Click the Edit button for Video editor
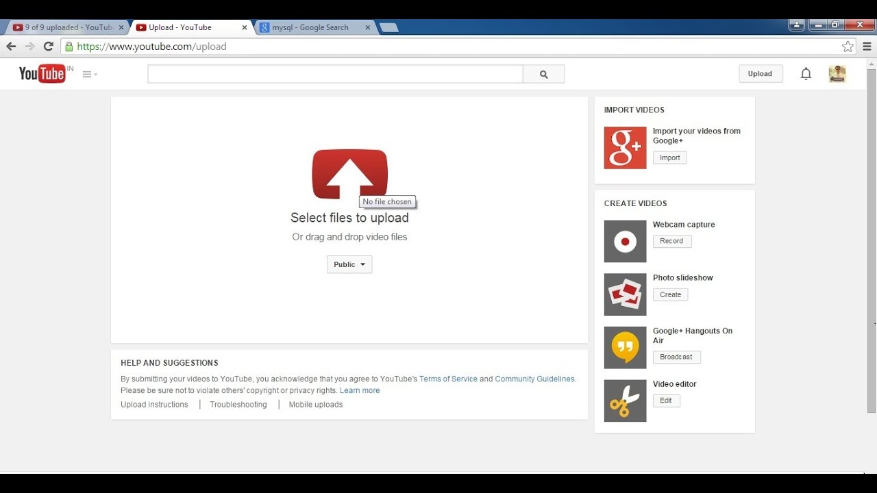Screen dimensions: 877x493 (x=666, y=401)
